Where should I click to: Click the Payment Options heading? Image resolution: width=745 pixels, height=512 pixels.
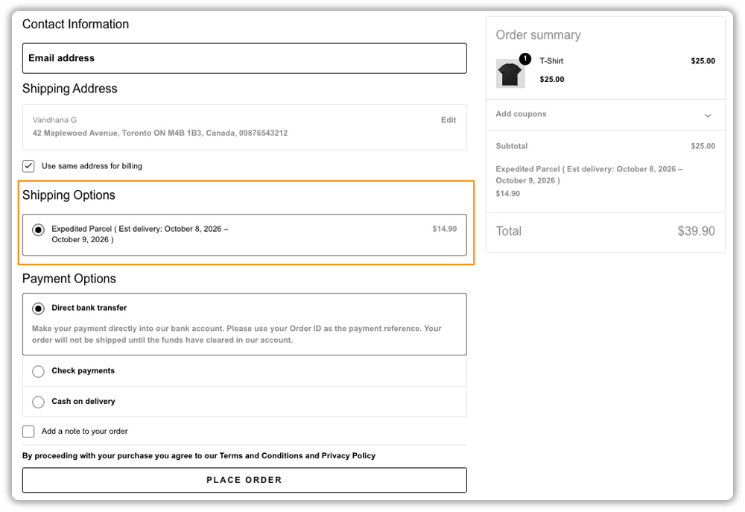tap(69, 279)
